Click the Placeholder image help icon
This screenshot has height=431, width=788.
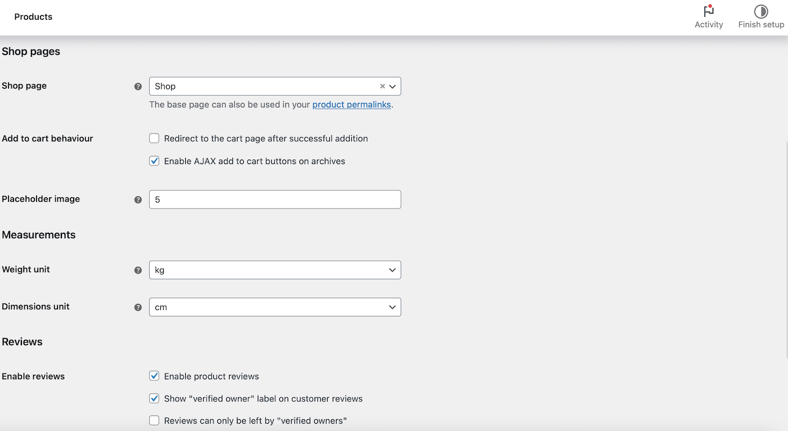(138, 199)
